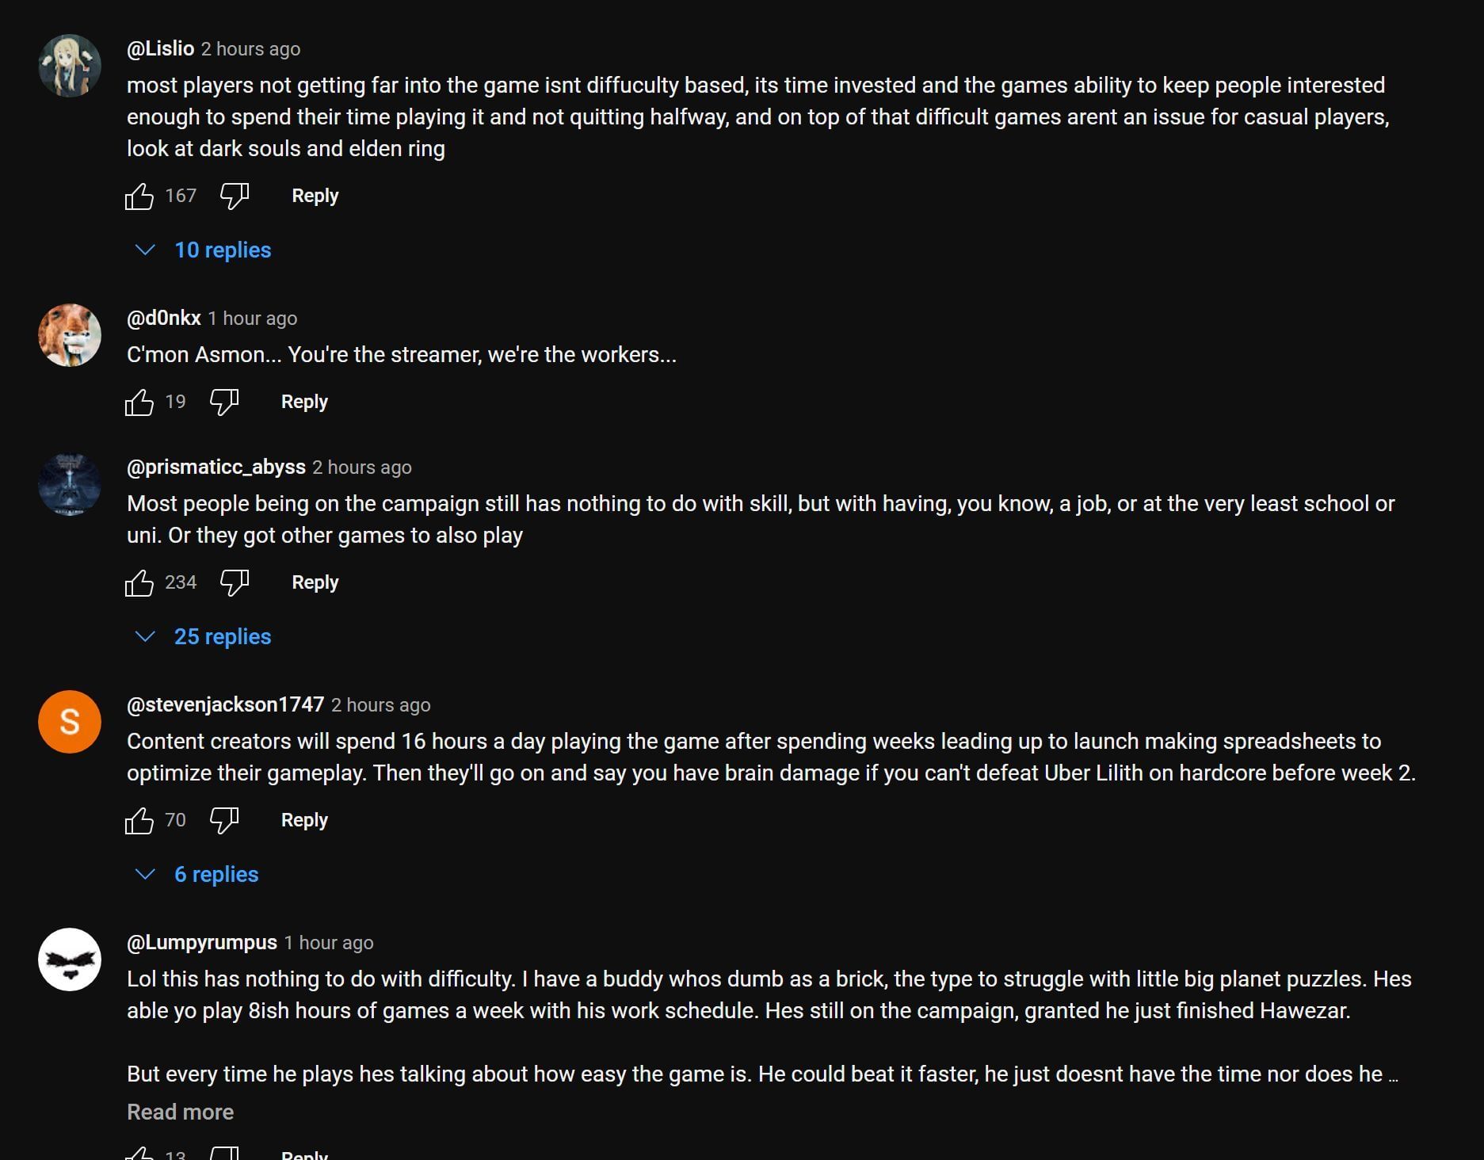
Task: Reply to the @d0nkx comment
Action: point(304,402)
